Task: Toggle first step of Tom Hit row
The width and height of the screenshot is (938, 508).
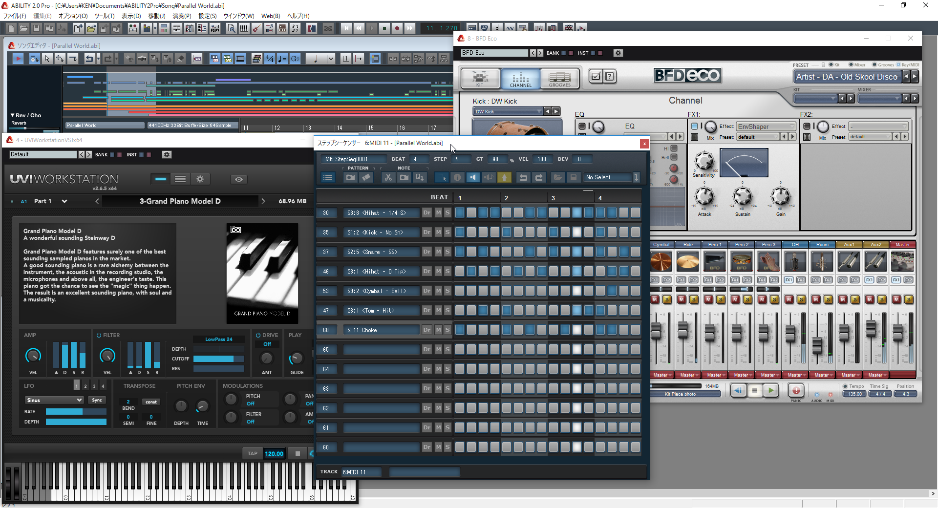Action: tap(460, 310)
